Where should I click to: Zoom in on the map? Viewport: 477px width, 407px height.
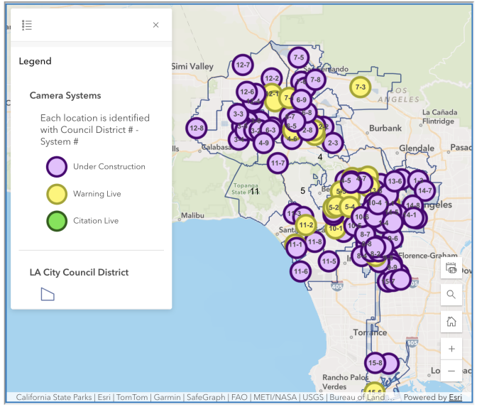pos(451,349)
